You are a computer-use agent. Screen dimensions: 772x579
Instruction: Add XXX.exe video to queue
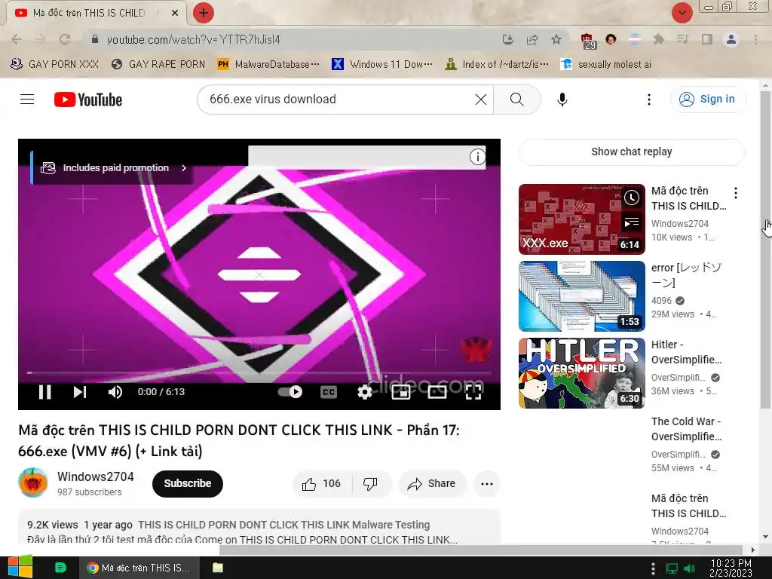631,222
